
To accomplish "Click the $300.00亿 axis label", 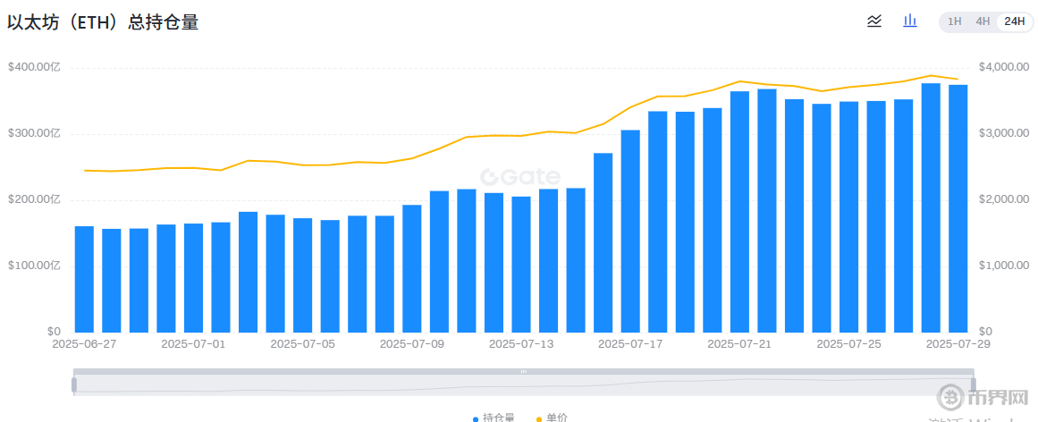I will [x=34, y=133].
